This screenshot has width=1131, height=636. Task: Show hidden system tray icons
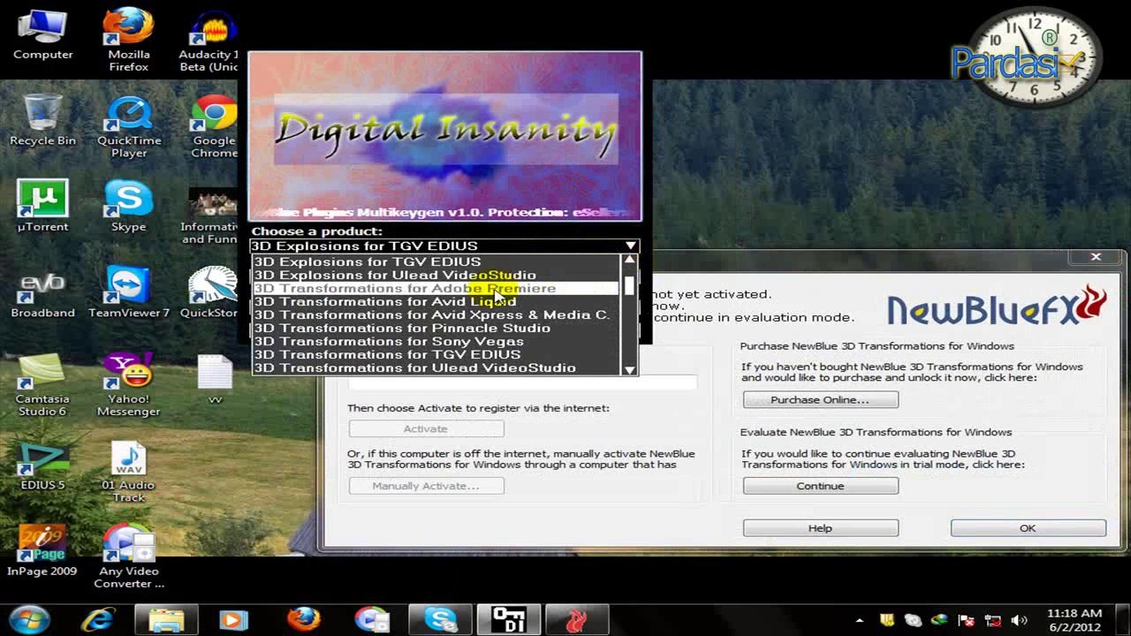pyautogui.click(x=860, y=620)
